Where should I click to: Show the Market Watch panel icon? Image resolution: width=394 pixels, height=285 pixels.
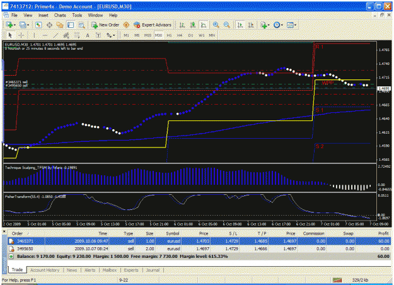[x=38, y=25]
